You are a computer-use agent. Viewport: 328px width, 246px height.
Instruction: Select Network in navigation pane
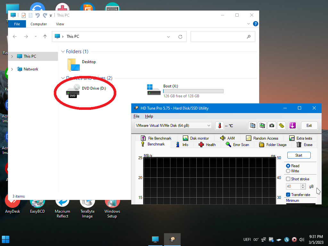pos(31,69)
